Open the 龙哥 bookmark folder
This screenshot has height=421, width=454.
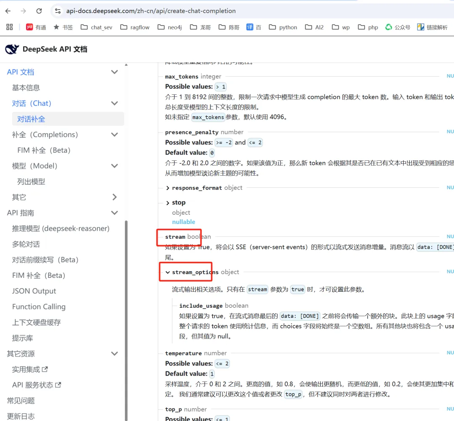(201, 27)
